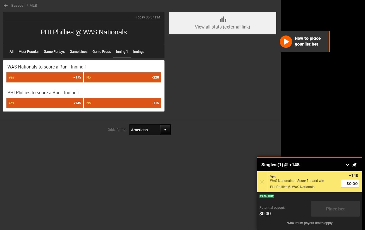The width and height of the screenshot is (365, 230).
Task: Click the bar chart stats icon
Action: pos(223,20)
